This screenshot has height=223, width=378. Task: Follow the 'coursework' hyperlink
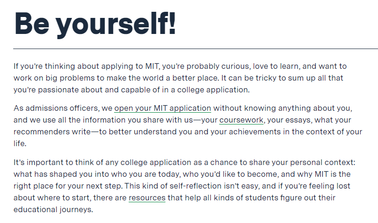(x=241, y=120)
